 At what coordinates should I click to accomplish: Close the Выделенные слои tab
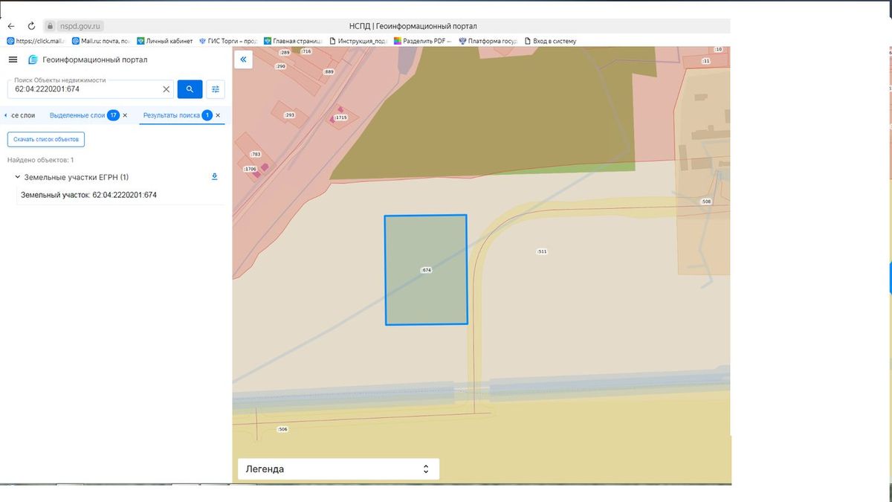125,115
